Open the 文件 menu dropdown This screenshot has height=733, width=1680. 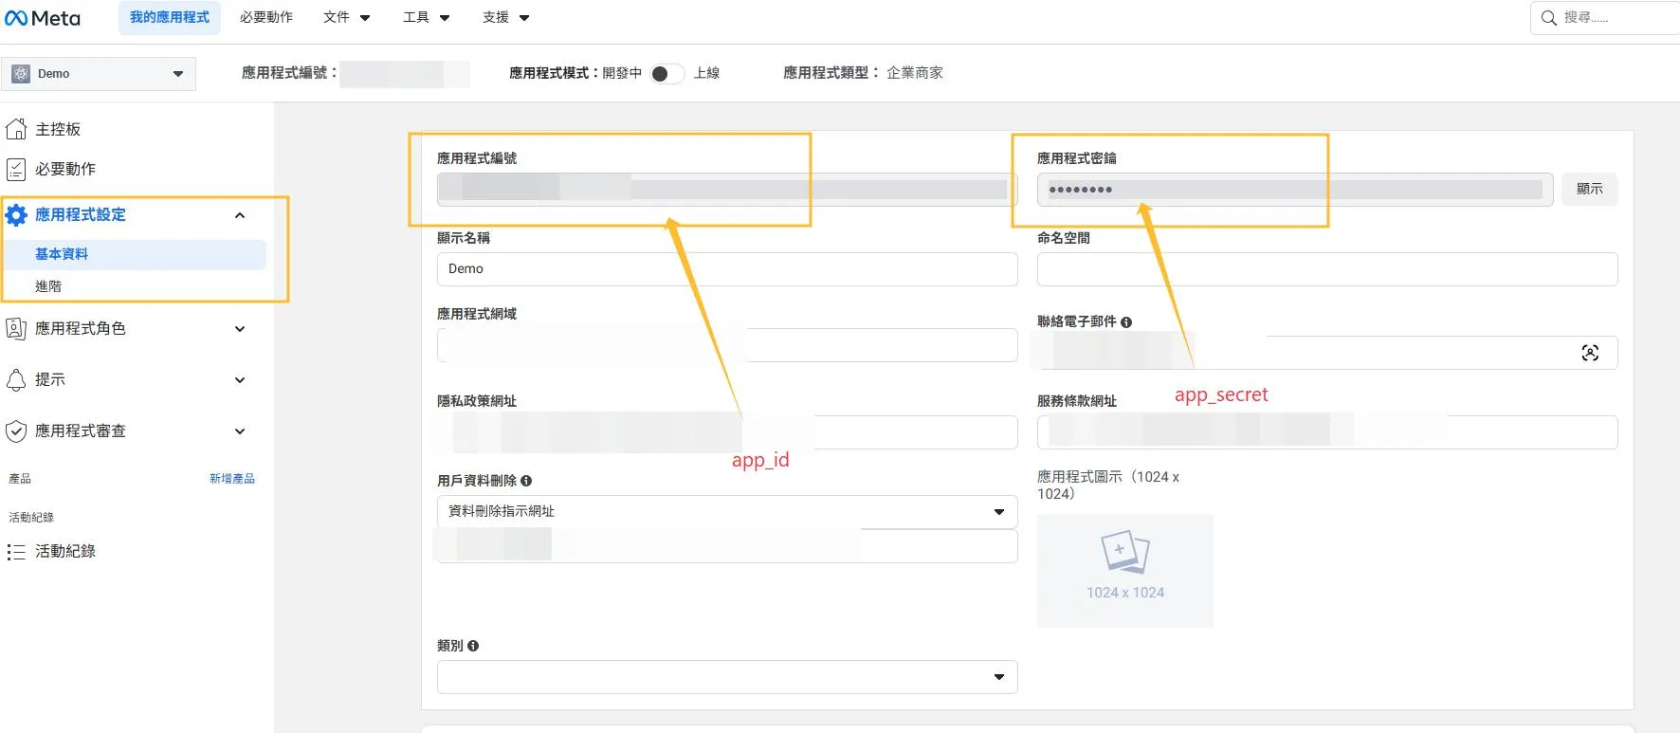(x=346, y=18)
